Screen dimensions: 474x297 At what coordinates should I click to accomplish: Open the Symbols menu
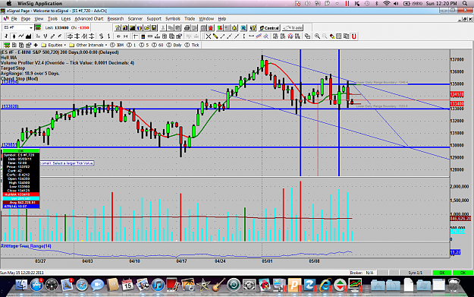tap(173, 19)
